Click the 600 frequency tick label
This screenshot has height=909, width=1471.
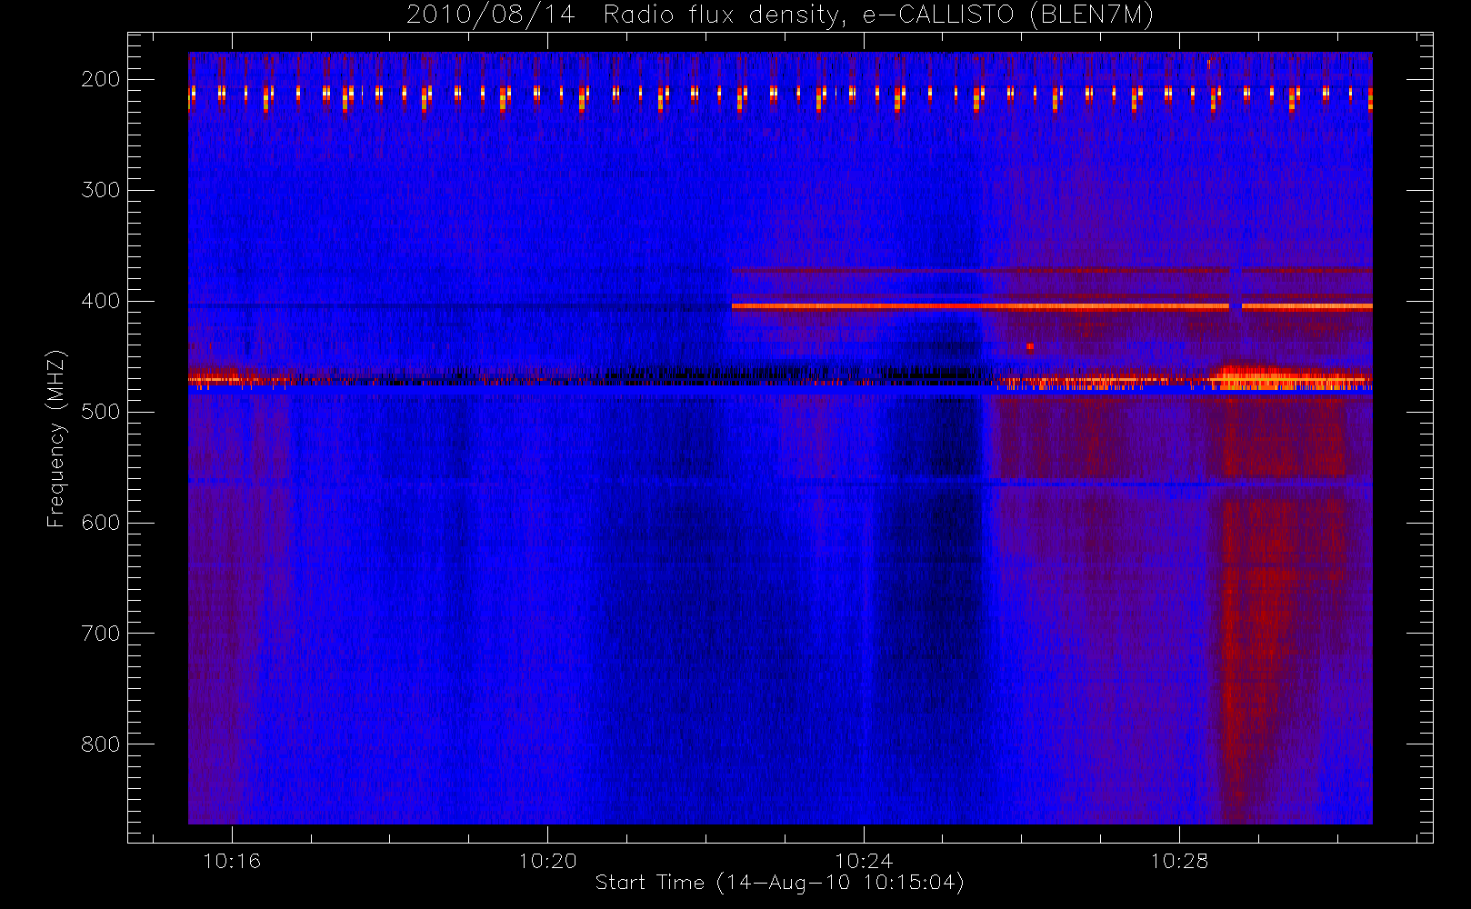coord(101,523)
